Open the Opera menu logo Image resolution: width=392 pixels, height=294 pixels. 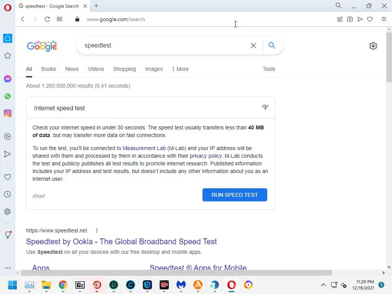(8, 8)
